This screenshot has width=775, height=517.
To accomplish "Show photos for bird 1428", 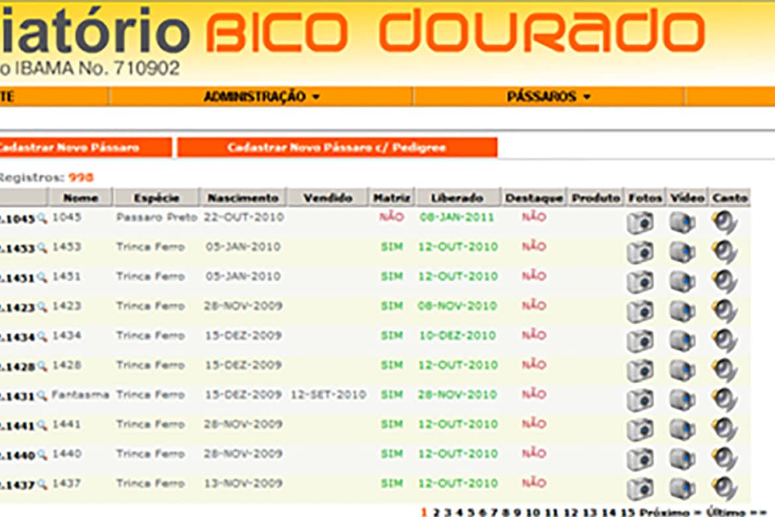I will (x=640, y=371).
